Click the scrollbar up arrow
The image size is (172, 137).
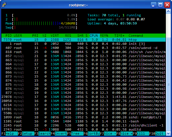[168, 11]
